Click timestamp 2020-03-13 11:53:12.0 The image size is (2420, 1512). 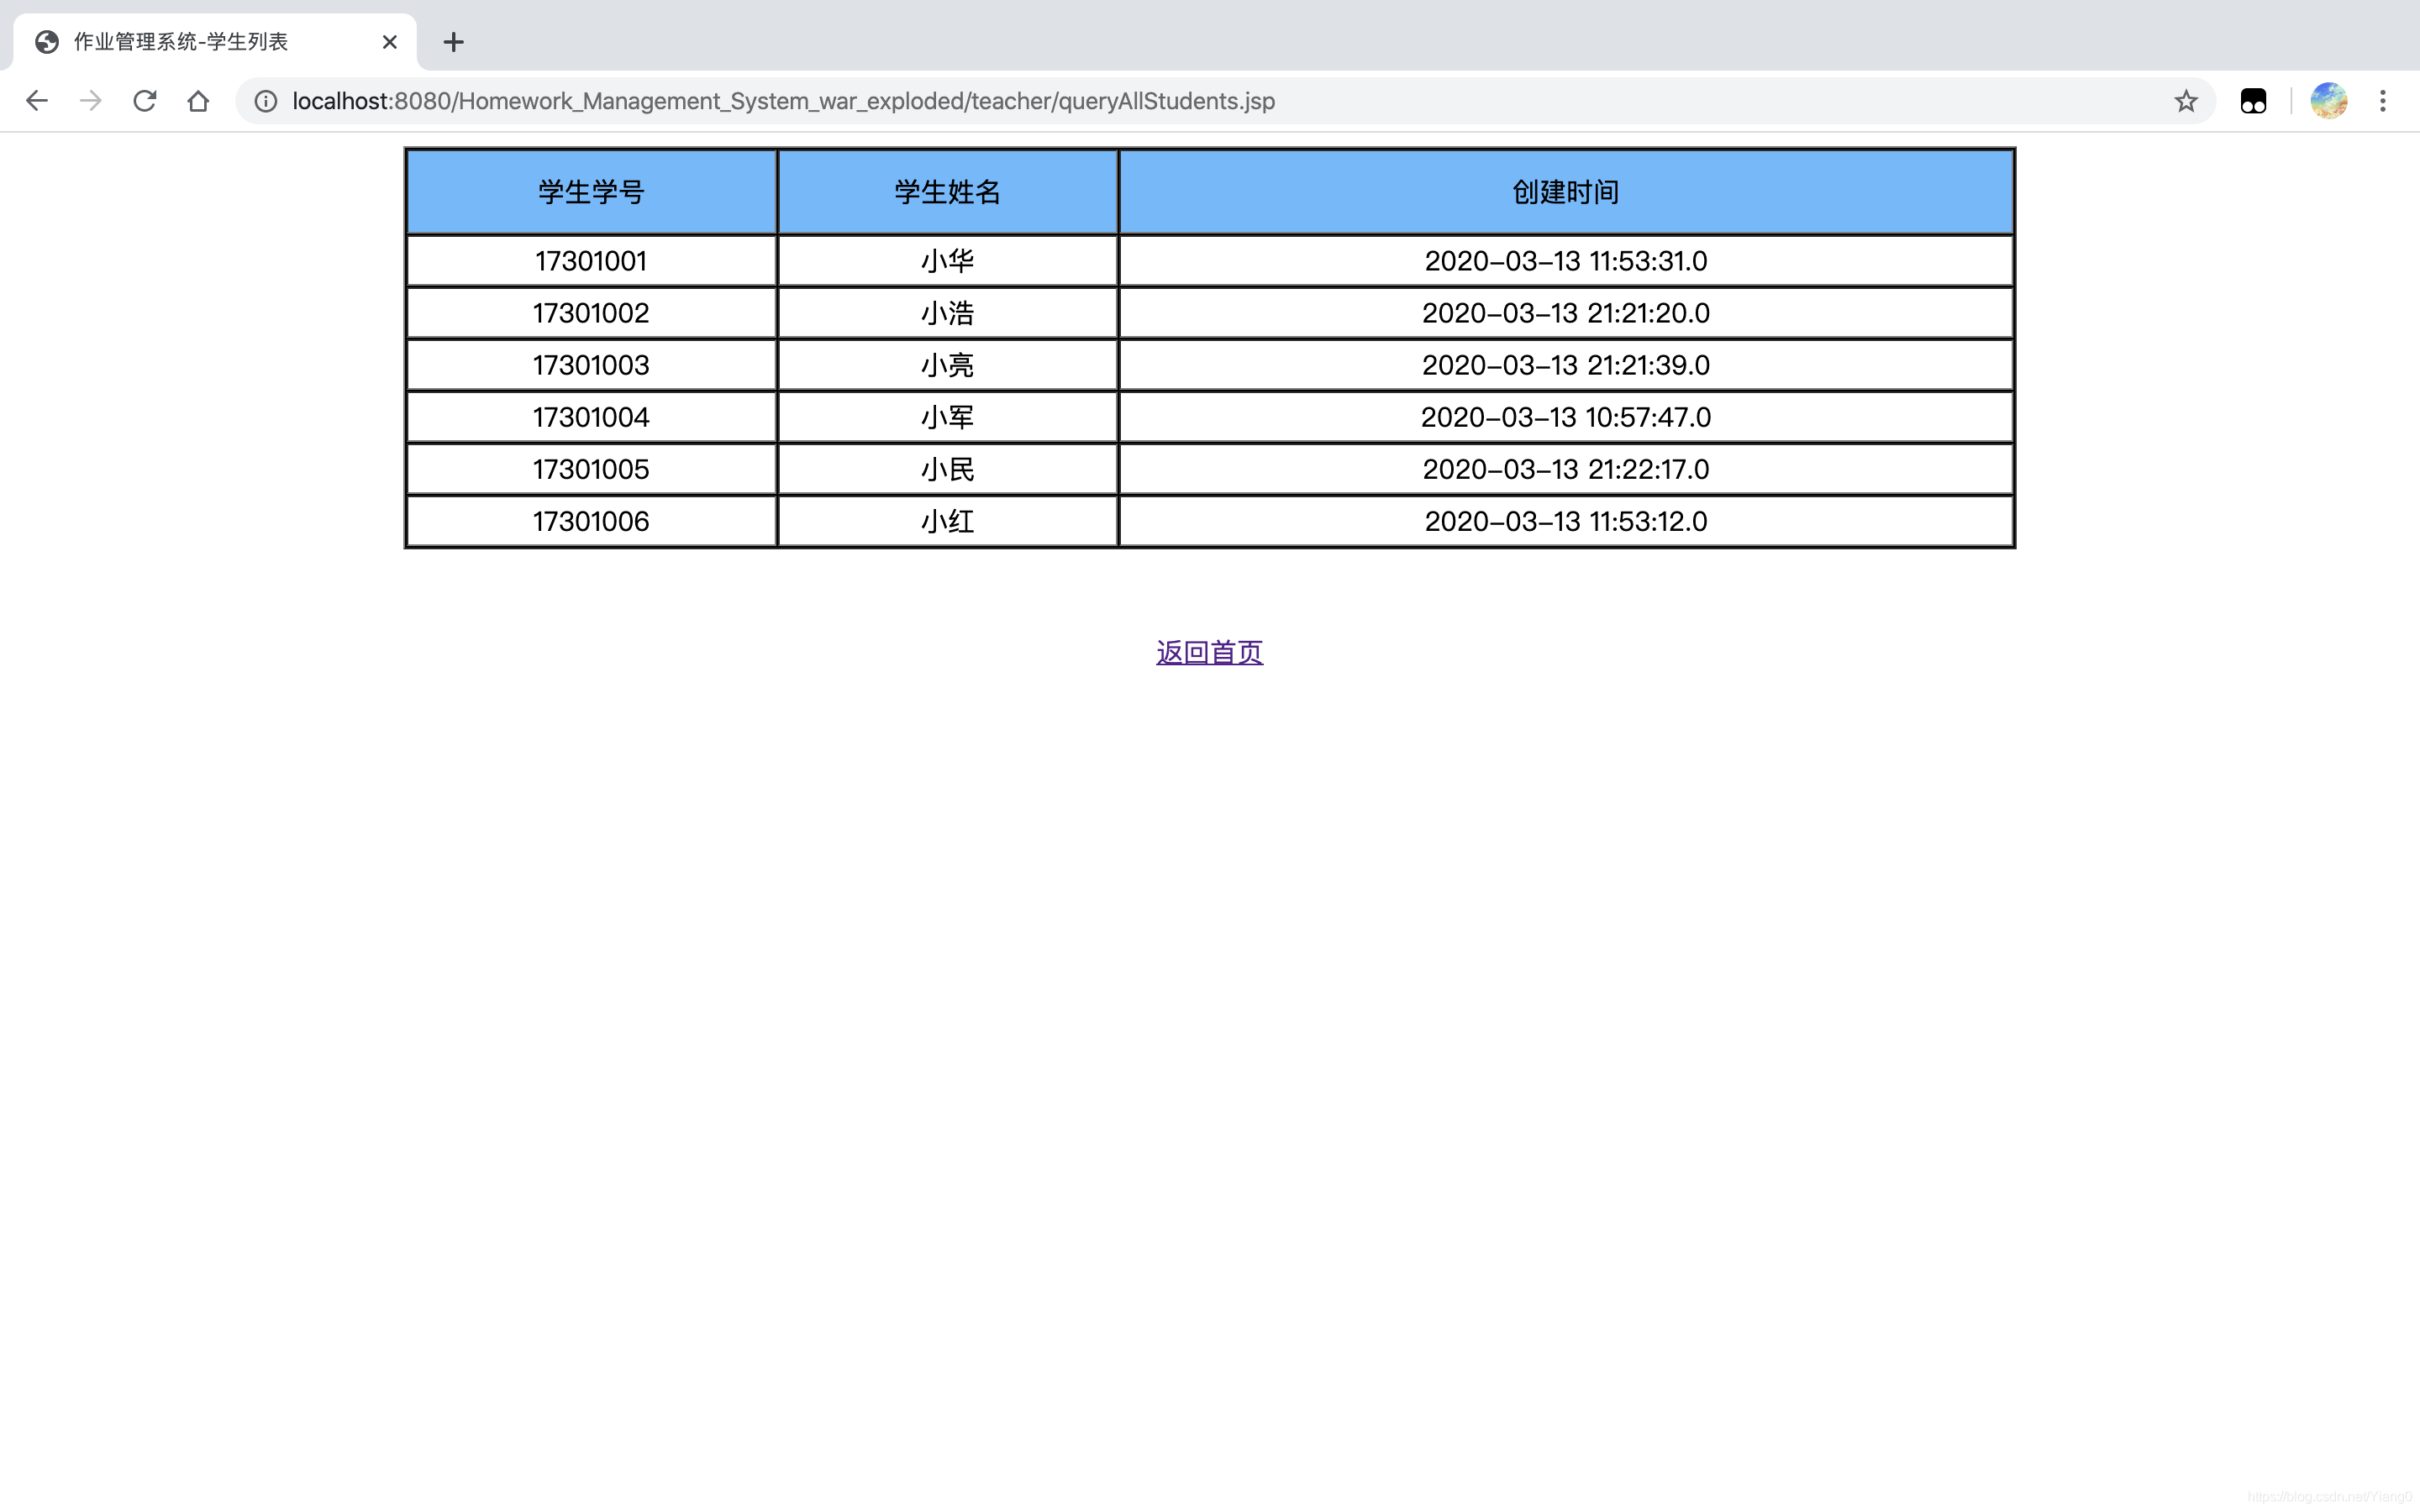pyautogui.click(x=1565, y=521)
